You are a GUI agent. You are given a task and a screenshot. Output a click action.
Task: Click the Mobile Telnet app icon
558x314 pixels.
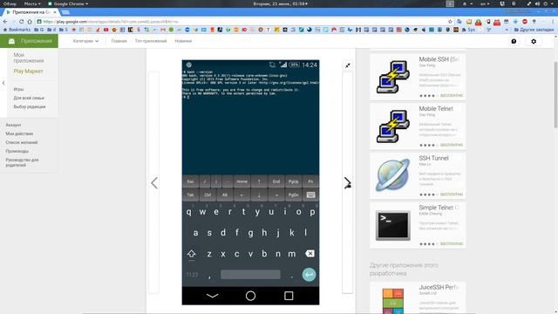[393, 126]
